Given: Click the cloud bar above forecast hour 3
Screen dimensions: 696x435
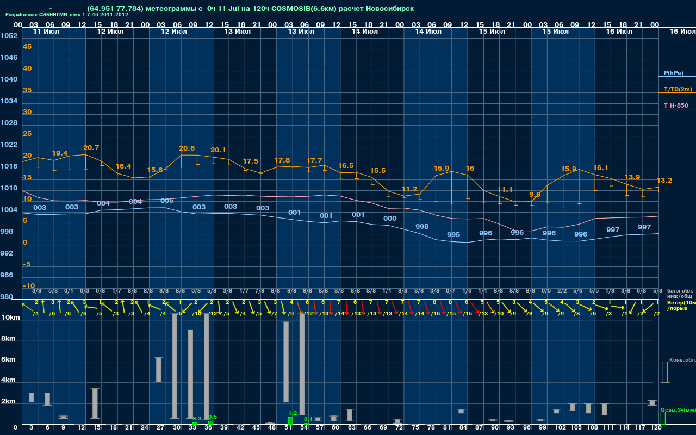Looking at the screenshot, I should point(31,397).
